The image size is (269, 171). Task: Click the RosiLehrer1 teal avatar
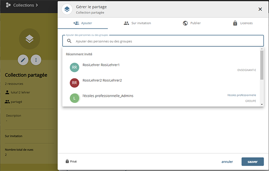pos(74,67)
